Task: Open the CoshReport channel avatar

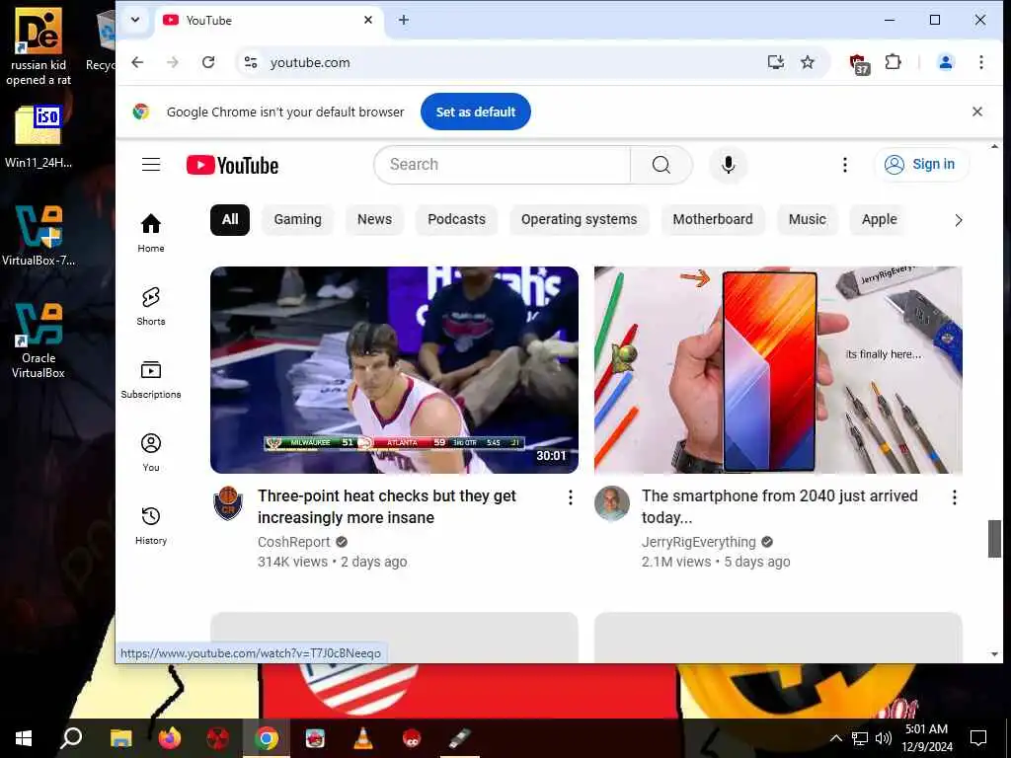Action: pyautogui.click(x=228, y=502)
